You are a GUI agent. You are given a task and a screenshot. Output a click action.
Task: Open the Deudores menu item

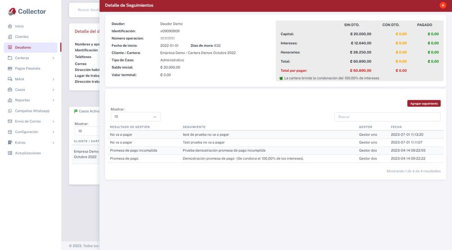pos(23,47)
